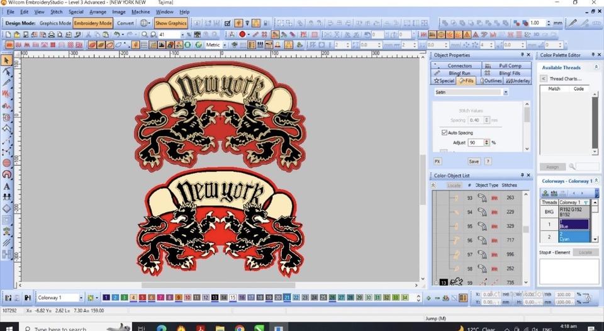Open the Stitch menu
The height and width of the screenshot is (331, 604).
click(56, 12)
